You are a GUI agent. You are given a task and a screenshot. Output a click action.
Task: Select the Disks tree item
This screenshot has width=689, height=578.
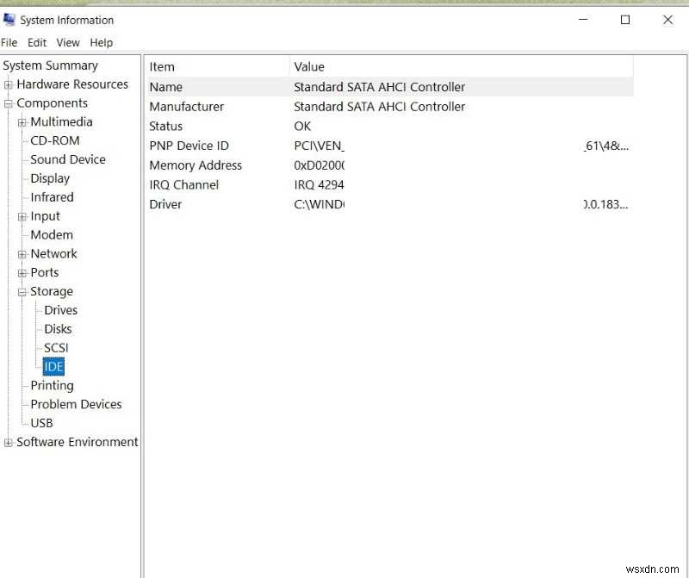coord(57,328)
